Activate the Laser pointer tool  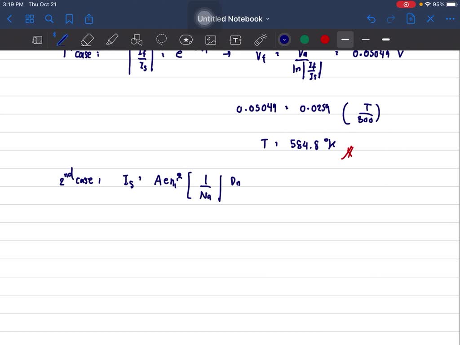coord(261,40)
